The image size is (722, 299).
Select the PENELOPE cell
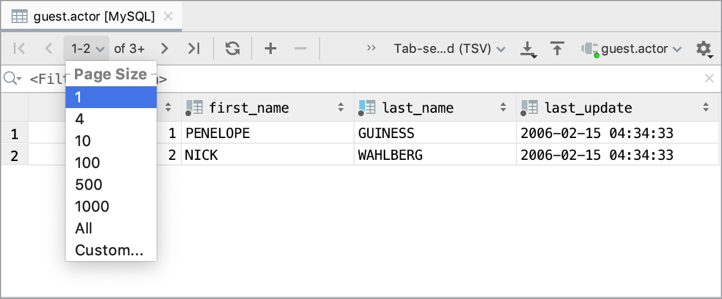pos(218,133)
